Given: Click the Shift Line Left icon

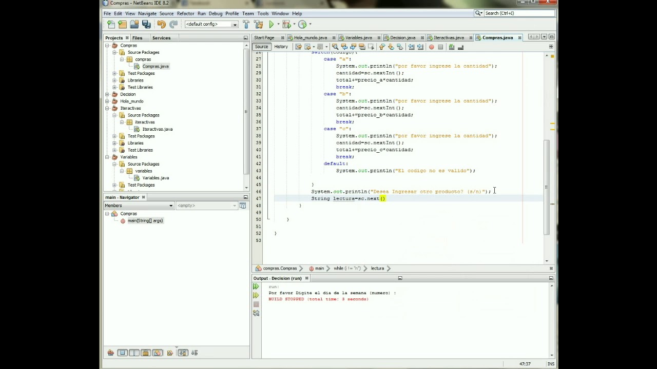Looking at the screenshot, I should (x=411, y=47).
